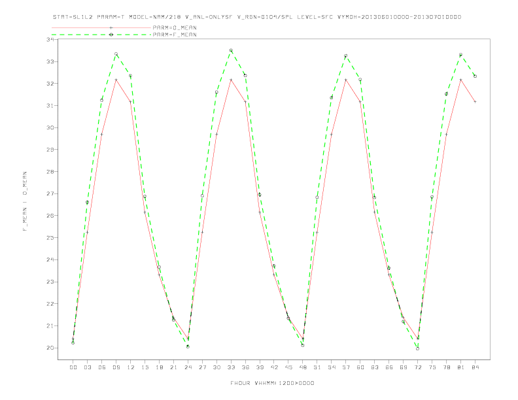Image resolution: width=518 pixels, height=400 pixels.
Task: Click x-axis forecast hour label 72
Action: [x=418, y=367]
